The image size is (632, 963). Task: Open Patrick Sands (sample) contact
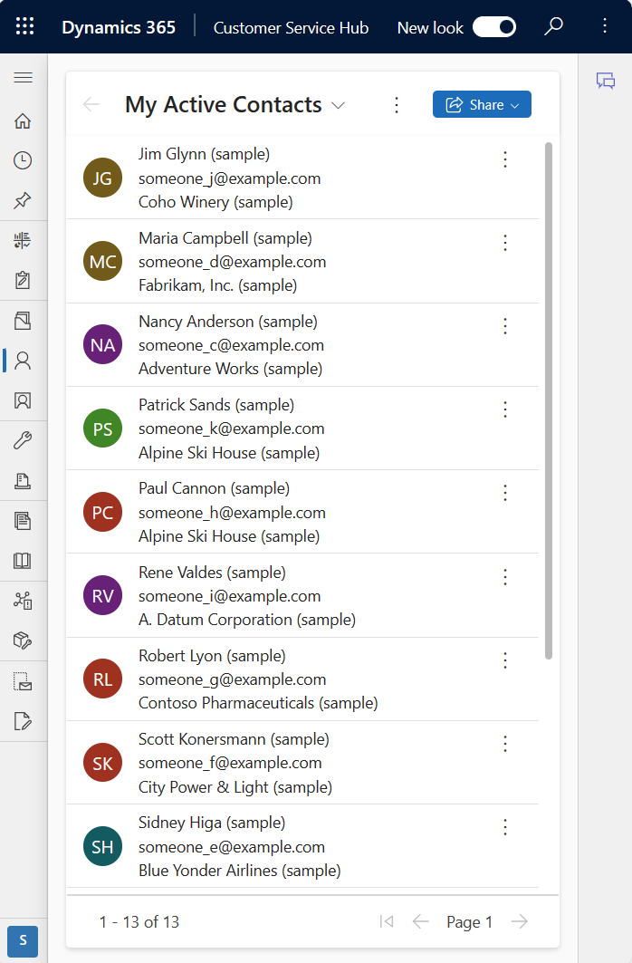click(216, 405)
